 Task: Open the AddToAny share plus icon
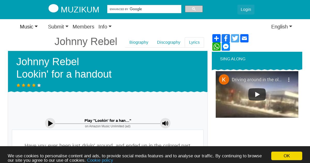tap(216, 38)
